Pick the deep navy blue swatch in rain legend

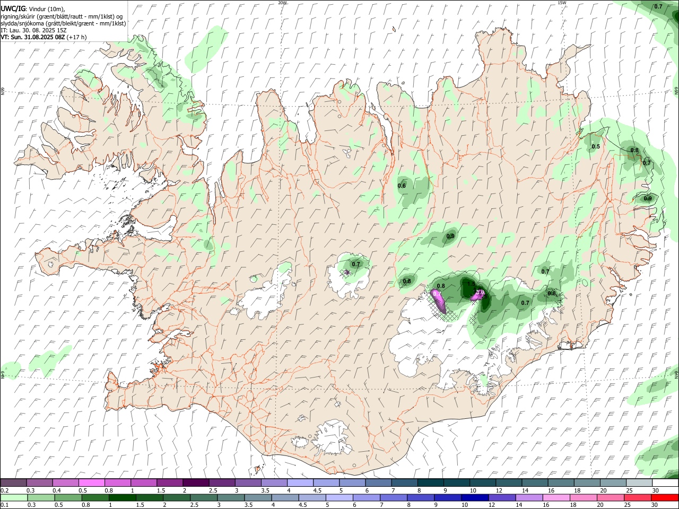(x=475, y=497)
